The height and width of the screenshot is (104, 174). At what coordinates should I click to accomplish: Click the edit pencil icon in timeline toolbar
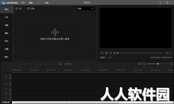pos(21,64)
